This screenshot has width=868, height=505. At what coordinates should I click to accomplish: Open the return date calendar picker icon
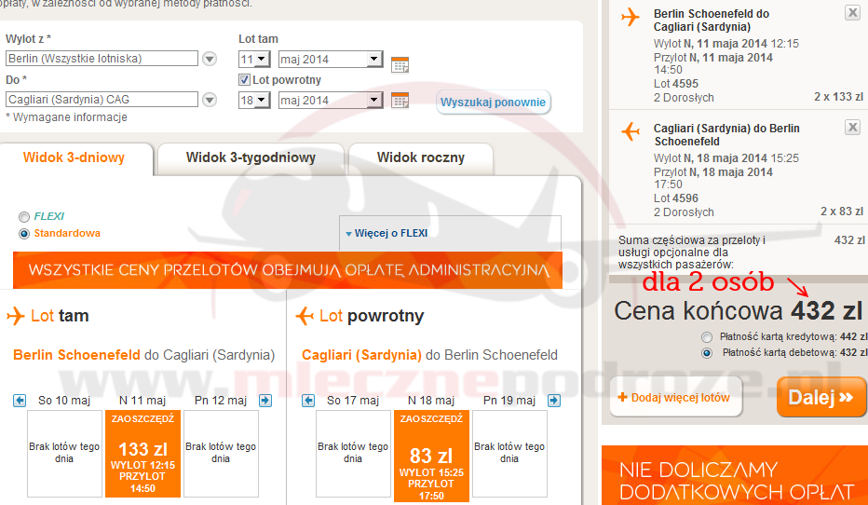400,100
